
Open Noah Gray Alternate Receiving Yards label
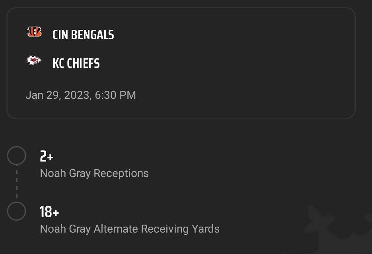pos(130,229)
